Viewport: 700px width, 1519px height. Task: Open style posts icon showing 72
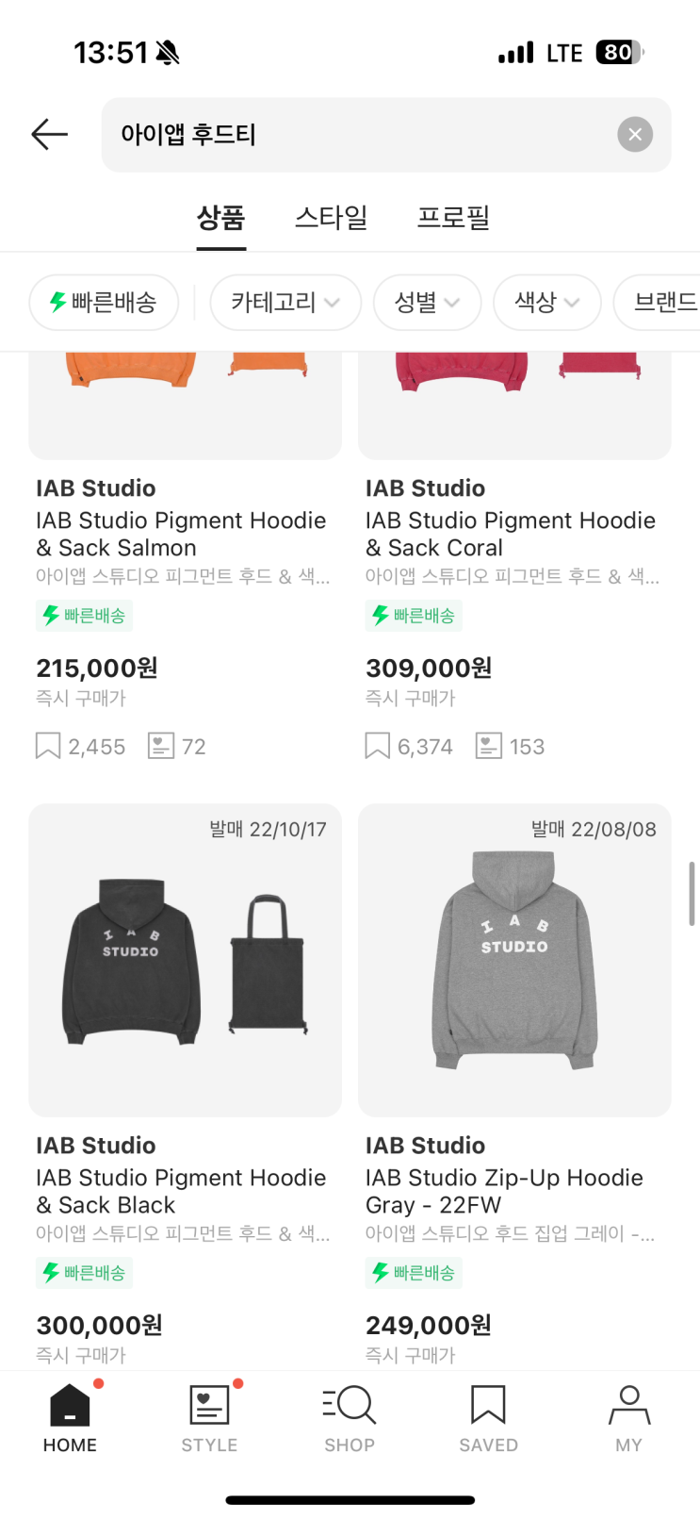click(161, 746)
